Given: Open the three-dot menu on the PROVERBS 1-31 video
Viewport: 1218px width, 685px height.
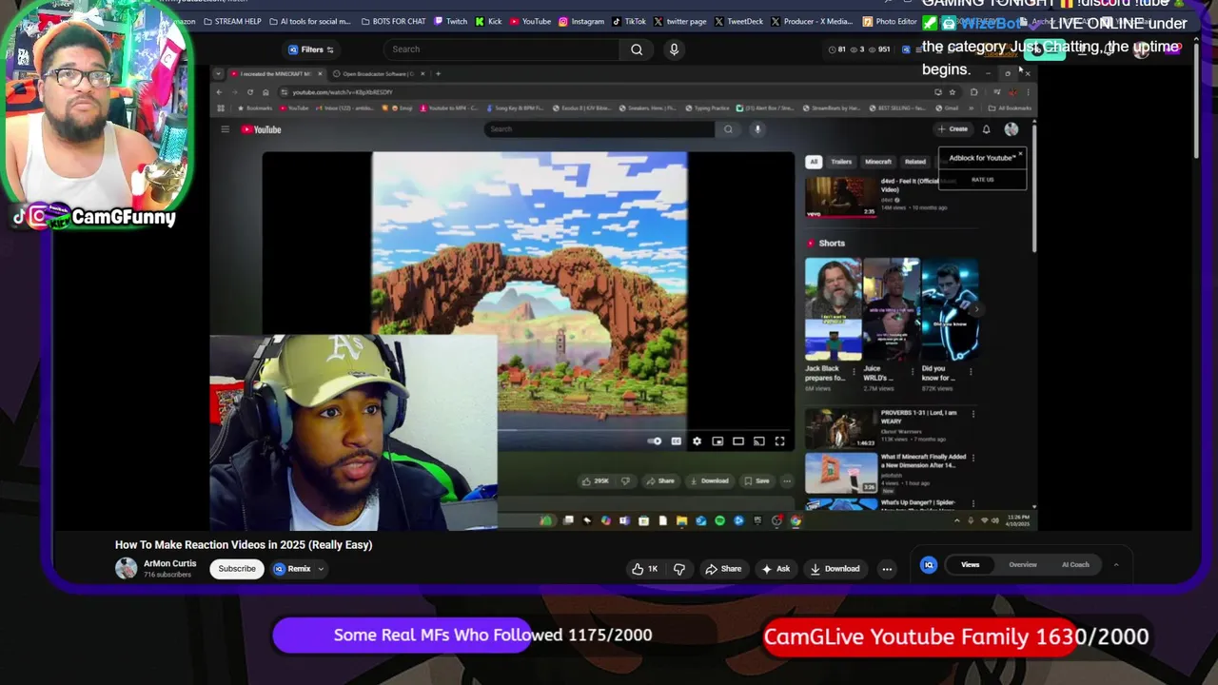Looking at the screenshot, I should coord(972,414).
